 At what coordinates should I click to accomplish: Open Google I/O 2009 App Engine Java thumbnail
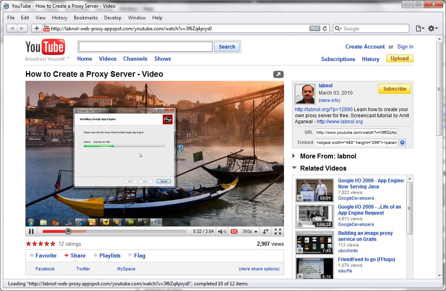pyautogui.click(x=315, y=190)
